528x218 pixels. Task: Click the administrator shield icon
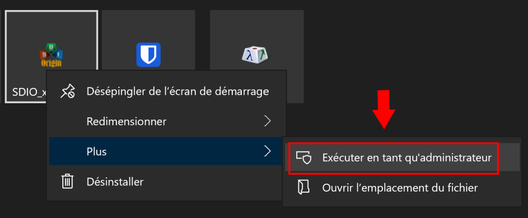click(x=303, y=157)
